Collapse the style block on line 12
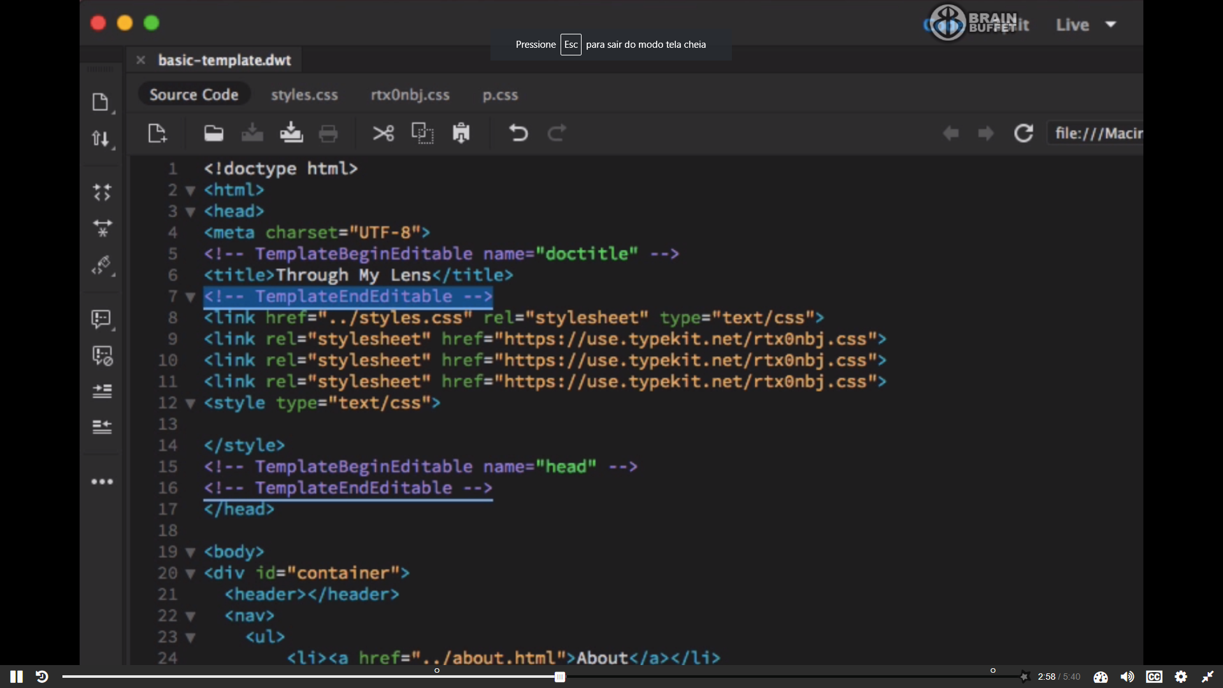 click(190, 403)
